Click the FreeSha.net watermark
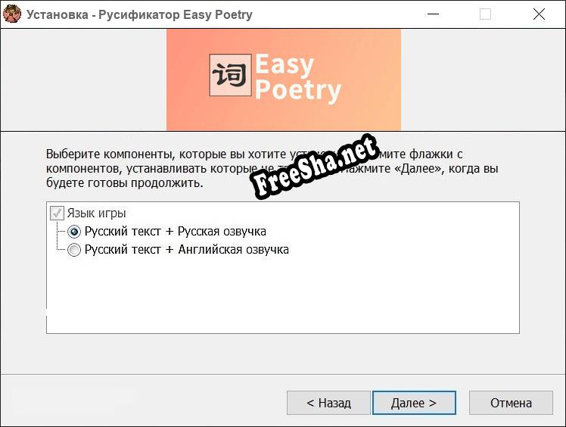 [313, 167]
